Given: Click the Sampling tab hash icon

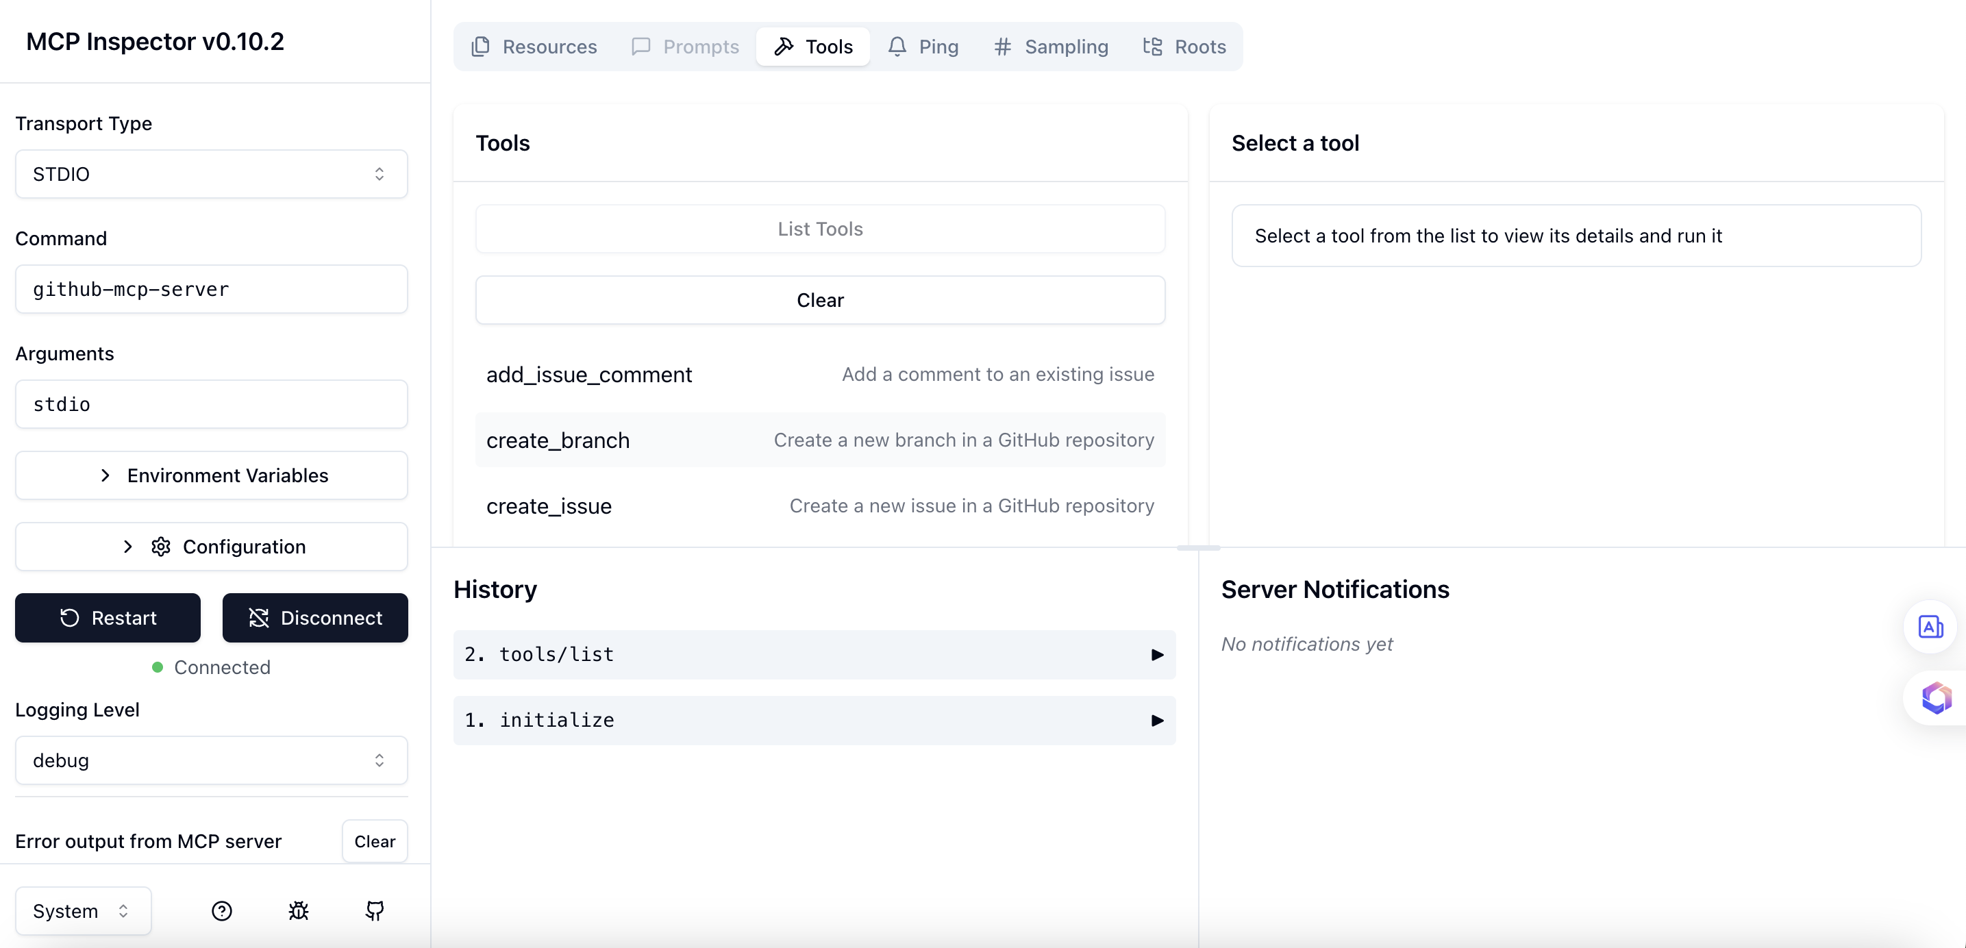Looking at the screenshot, I should click(x=1003, y=47).
